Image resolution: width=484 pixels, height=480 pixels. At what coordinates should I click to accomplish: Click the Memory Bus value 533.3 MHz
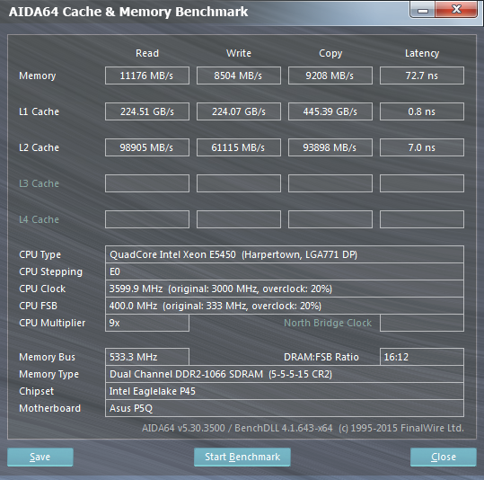(147, 357)
